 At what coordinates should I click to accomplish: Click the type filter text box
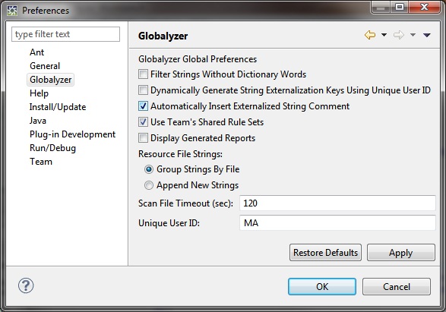pos(65,34)
